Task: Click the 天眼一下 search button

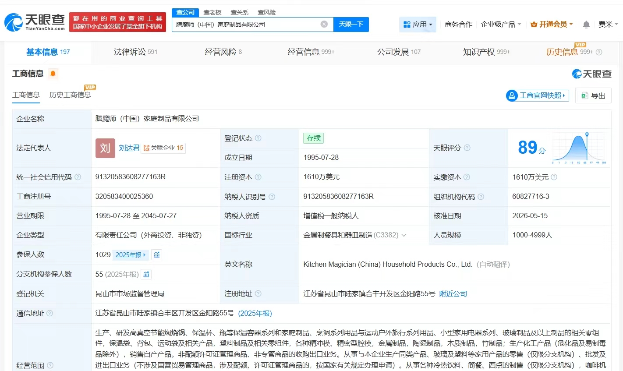Action: 351,25
